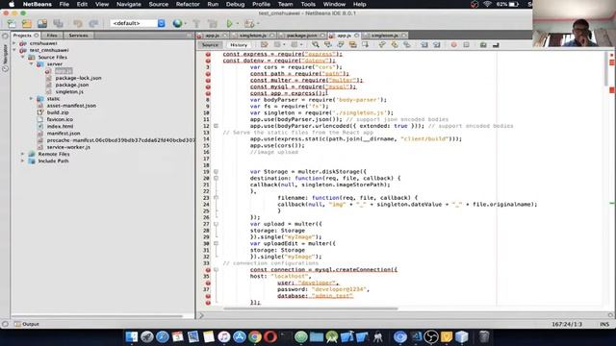616x346 pixels.
Task: Click the Open Project toolbar icon
Action: coord(42,23)
